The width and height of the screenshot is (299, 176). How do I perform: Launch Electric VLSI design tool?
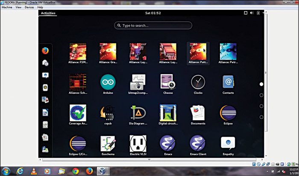tap(138, 143)
